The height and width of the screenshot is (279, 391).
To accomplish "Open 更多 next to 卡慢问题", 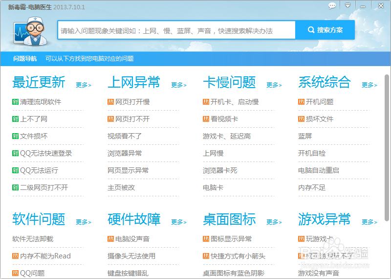I will tap(274, 85).
